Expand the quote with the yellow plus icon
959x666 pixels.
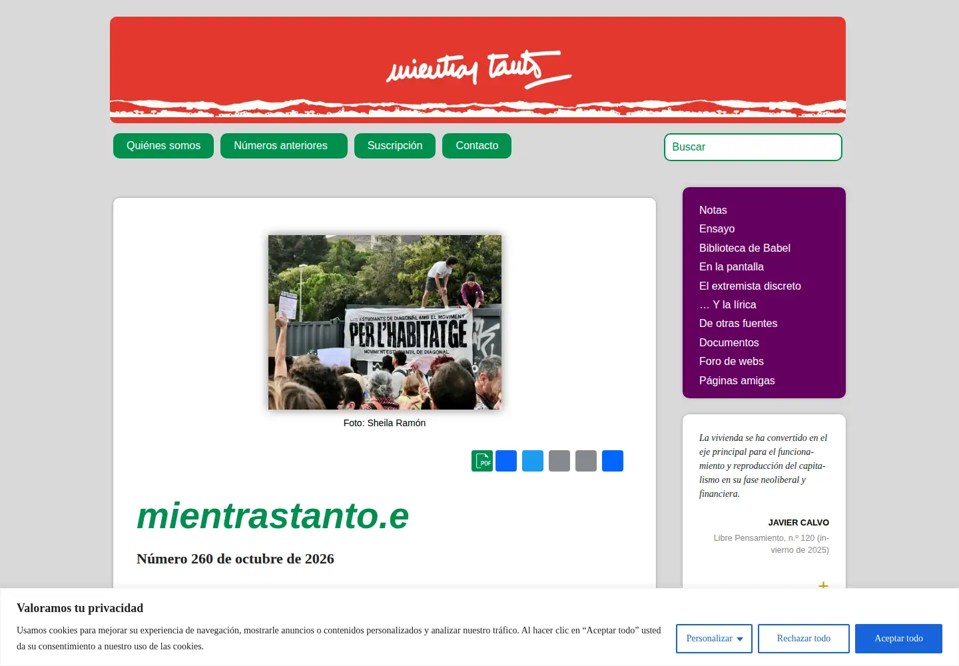coord(823,585)
